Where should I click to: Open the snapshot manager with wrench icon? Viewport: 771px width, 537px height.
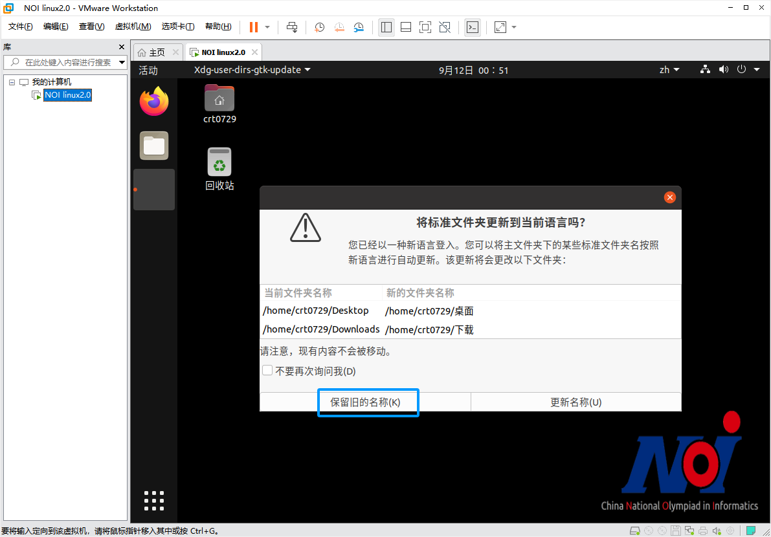pyautogui.click(x=359, y=27)
